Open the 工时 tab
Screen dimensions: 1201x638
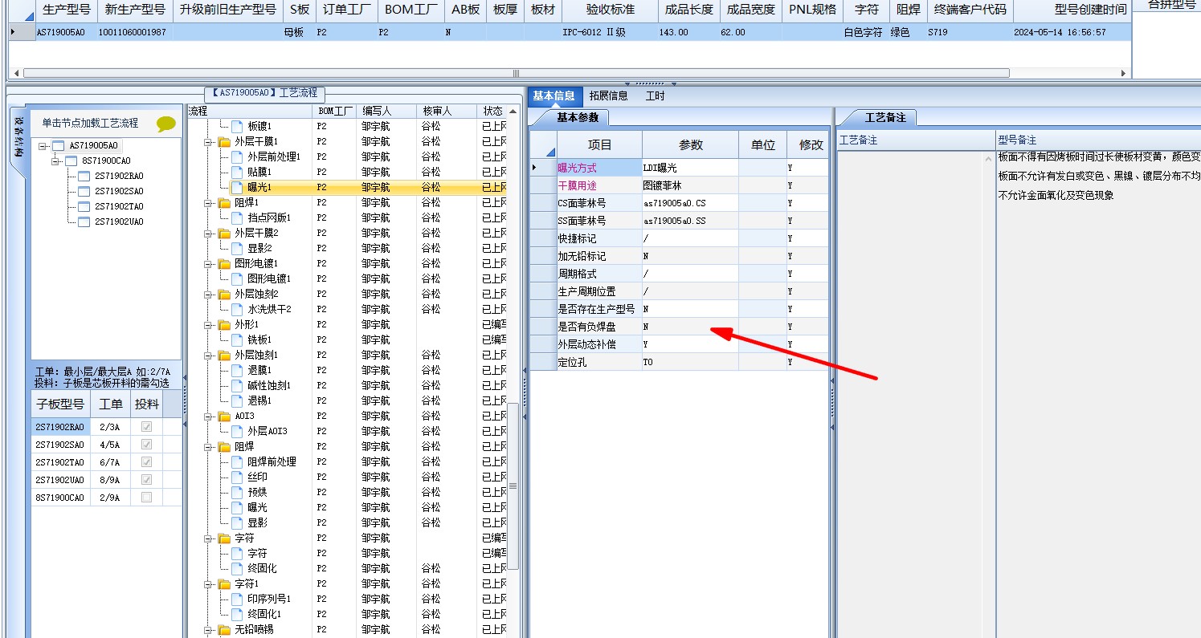click(656, 96)
